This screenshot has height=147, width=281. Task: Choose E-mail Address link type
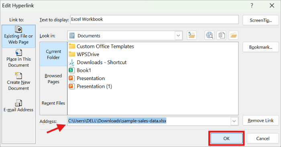[x=18, y=106]
